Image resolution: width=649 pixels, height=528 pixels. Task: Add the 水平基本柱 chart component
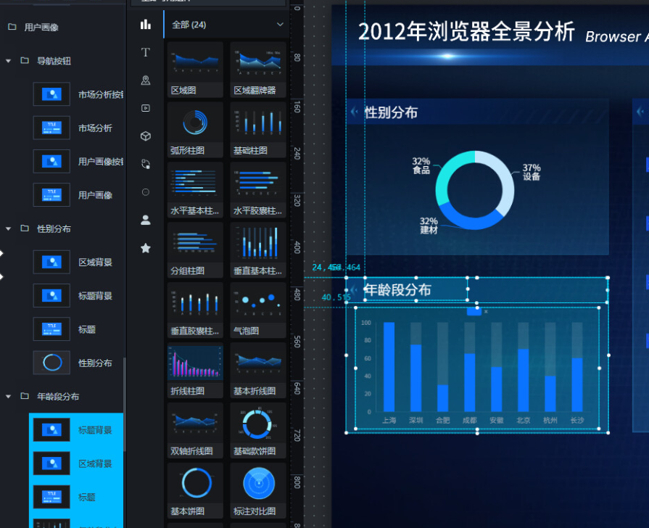coord(195,190)
